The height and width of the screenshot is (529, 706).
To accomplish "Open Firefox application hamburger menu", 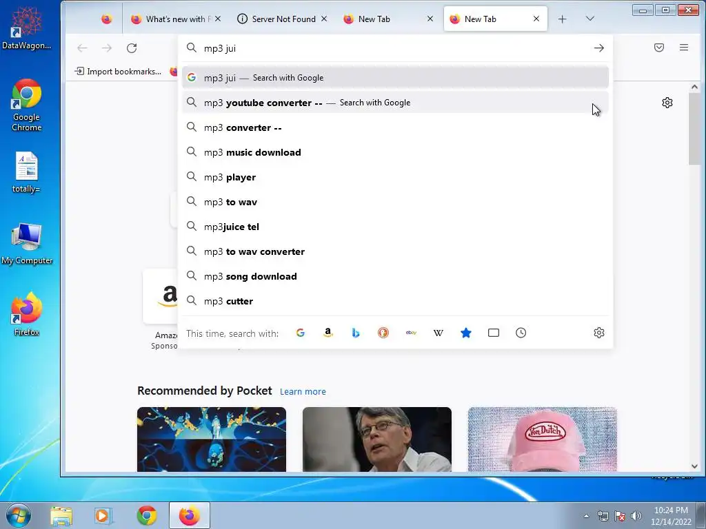I will [684, 48].
